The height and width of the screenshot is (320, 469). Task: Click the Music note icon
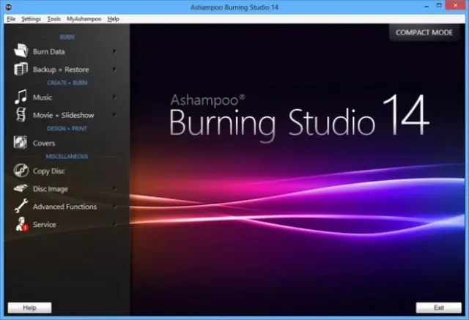point(20,97)
